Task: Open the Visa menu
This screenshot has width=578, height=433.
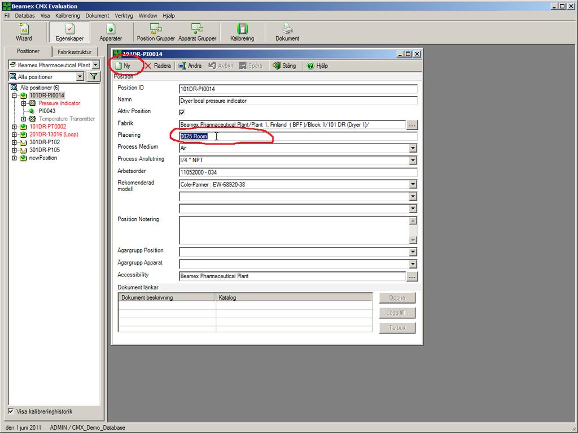Action: point(45,15)
